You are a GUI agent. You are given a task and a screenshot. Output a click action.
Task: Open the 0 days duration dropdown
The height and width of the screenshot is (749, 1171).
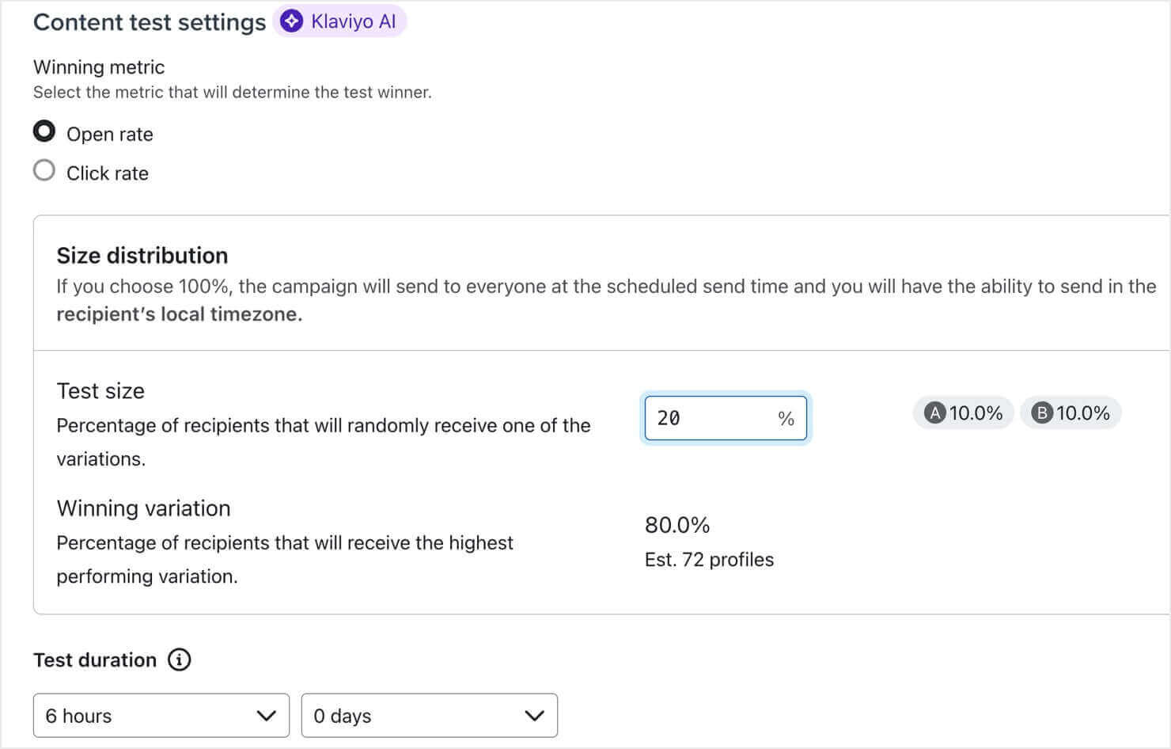point(429,716)
